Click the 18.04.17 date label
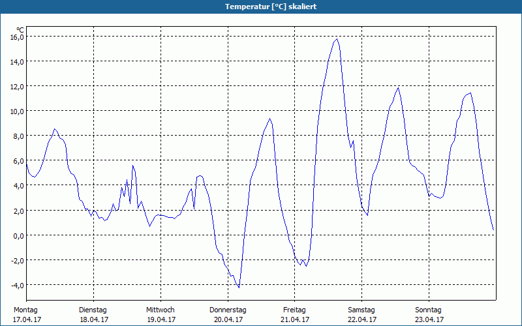 [94, 319]
